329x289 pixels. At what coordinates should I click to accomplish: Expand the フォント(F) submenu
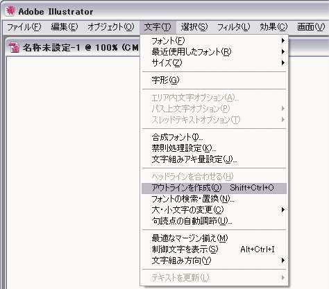click(x=214, y=41)
